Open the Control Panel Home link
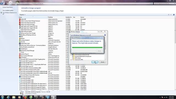 coord(7,7)
